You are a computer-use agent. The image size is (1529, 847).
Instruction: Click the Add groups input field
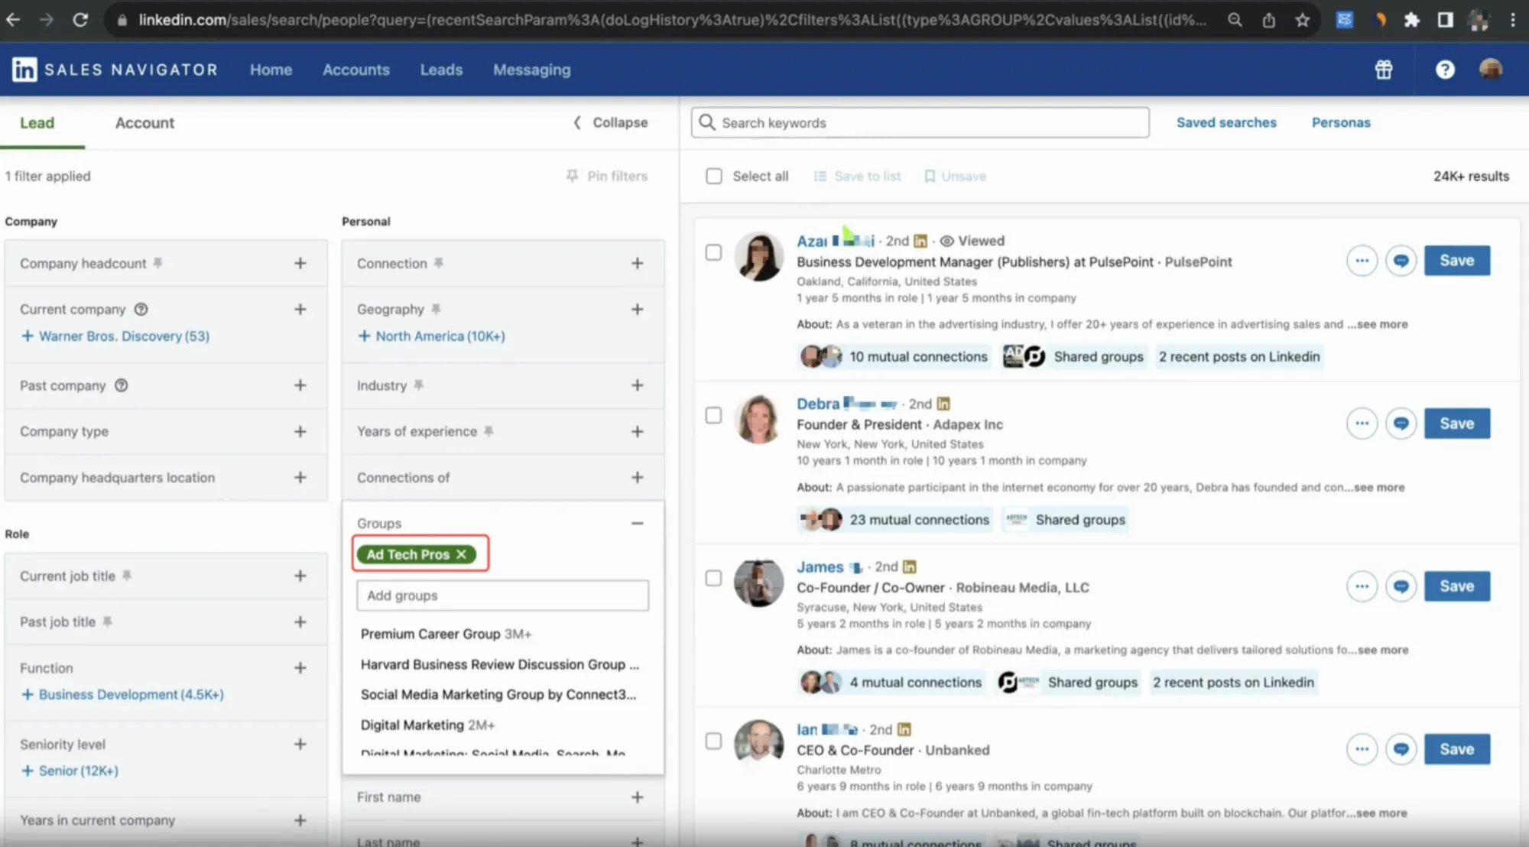(x=502, y=595)
